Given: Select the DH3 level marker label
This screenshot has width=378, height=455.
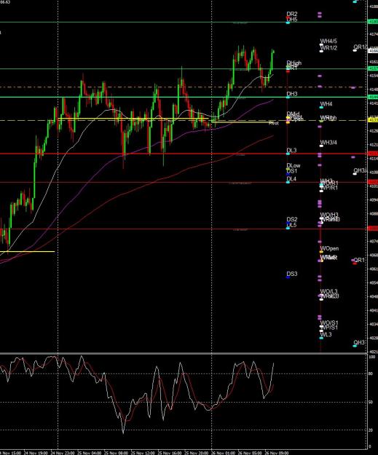Looking at the screenshot, I should click(292, 94).
